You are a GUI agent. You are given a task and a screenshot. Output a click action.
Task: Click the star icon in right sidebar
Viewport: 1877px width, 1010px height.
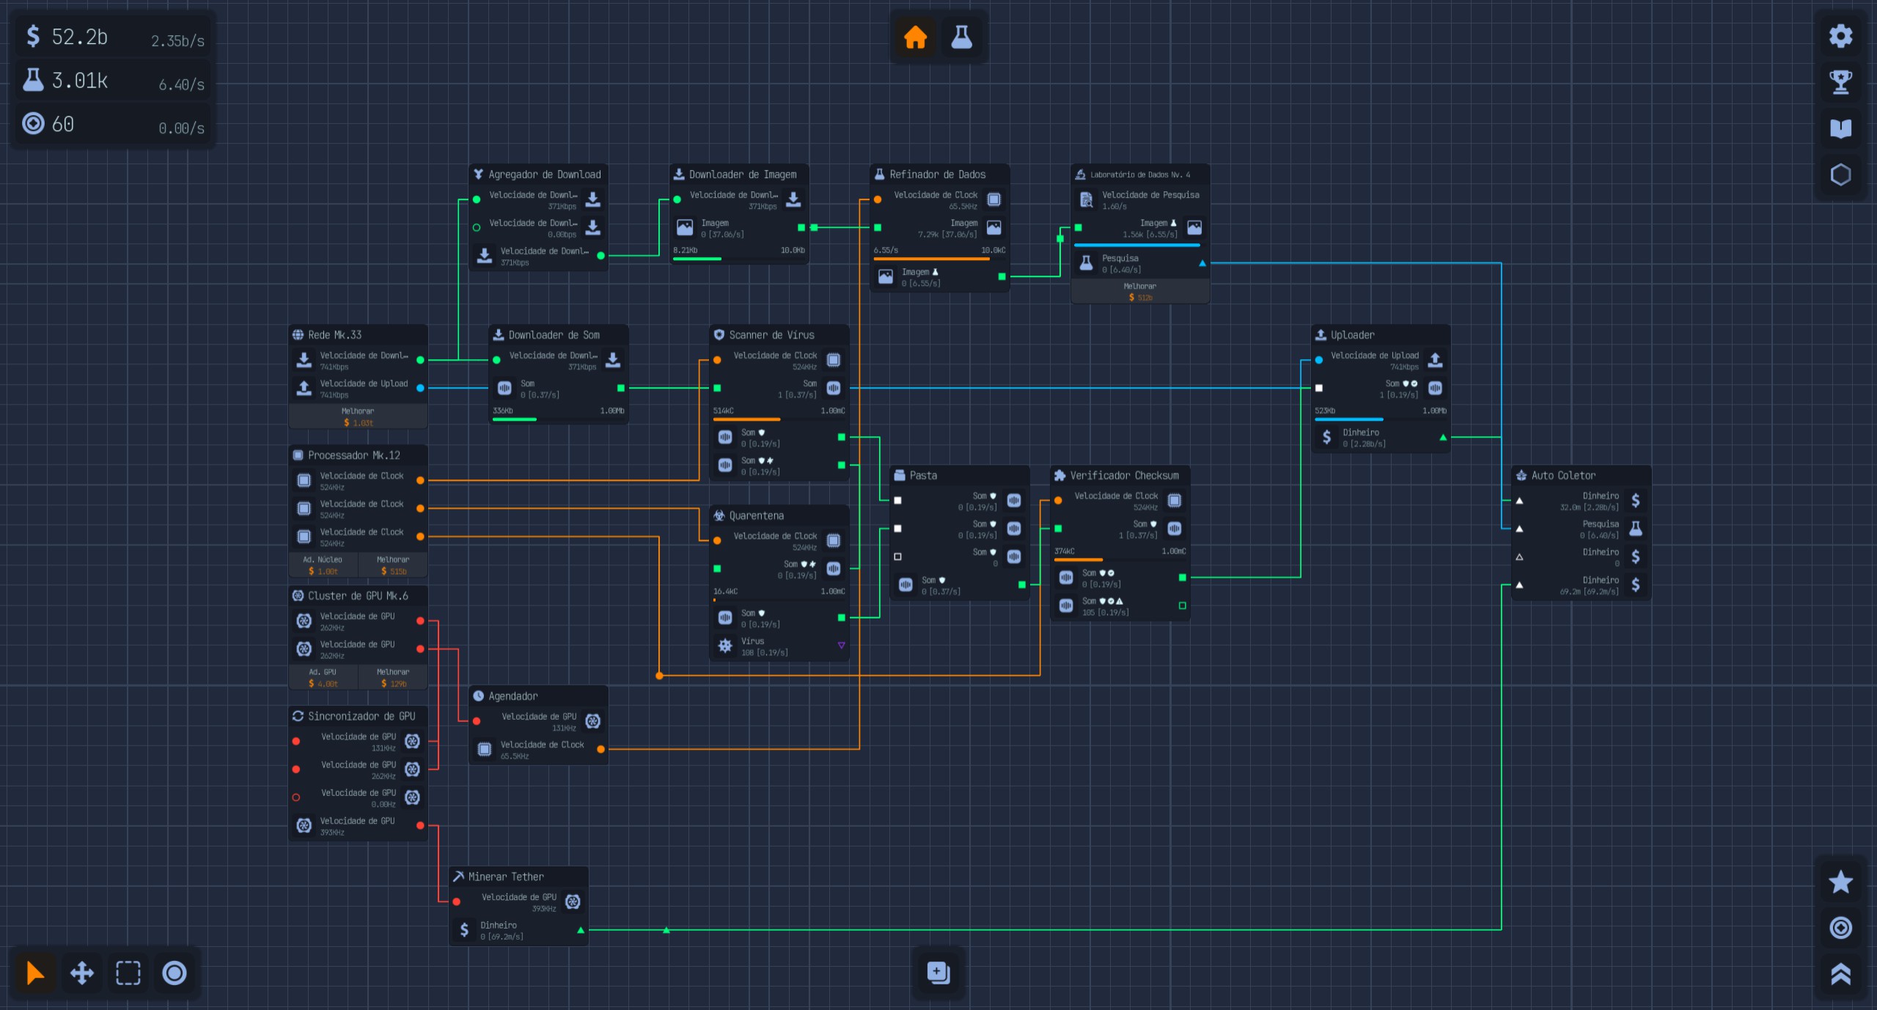[x=1840, y=882]
